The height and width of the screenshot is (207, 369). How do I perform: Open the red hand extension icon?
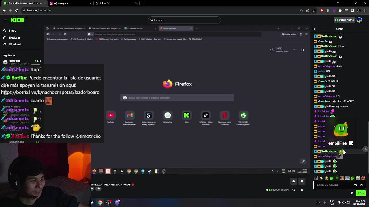click(x=322, y=11)
